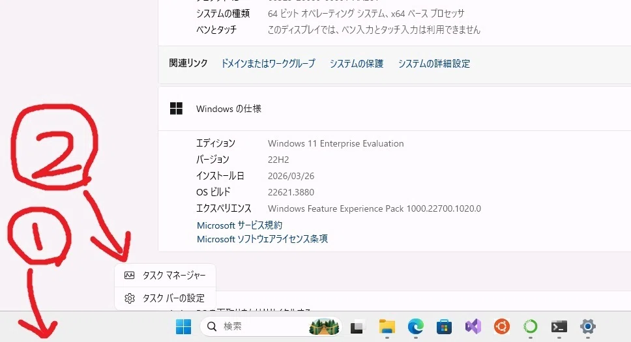The width and height of the screenshot is (631, 342).
Task: Select the このディスプレイでは pen input text
Action: [x=374, y=30]
